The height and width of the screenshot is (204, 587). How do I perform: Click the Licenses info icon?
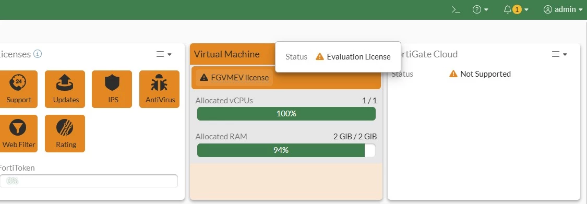[x=38, y=54]
